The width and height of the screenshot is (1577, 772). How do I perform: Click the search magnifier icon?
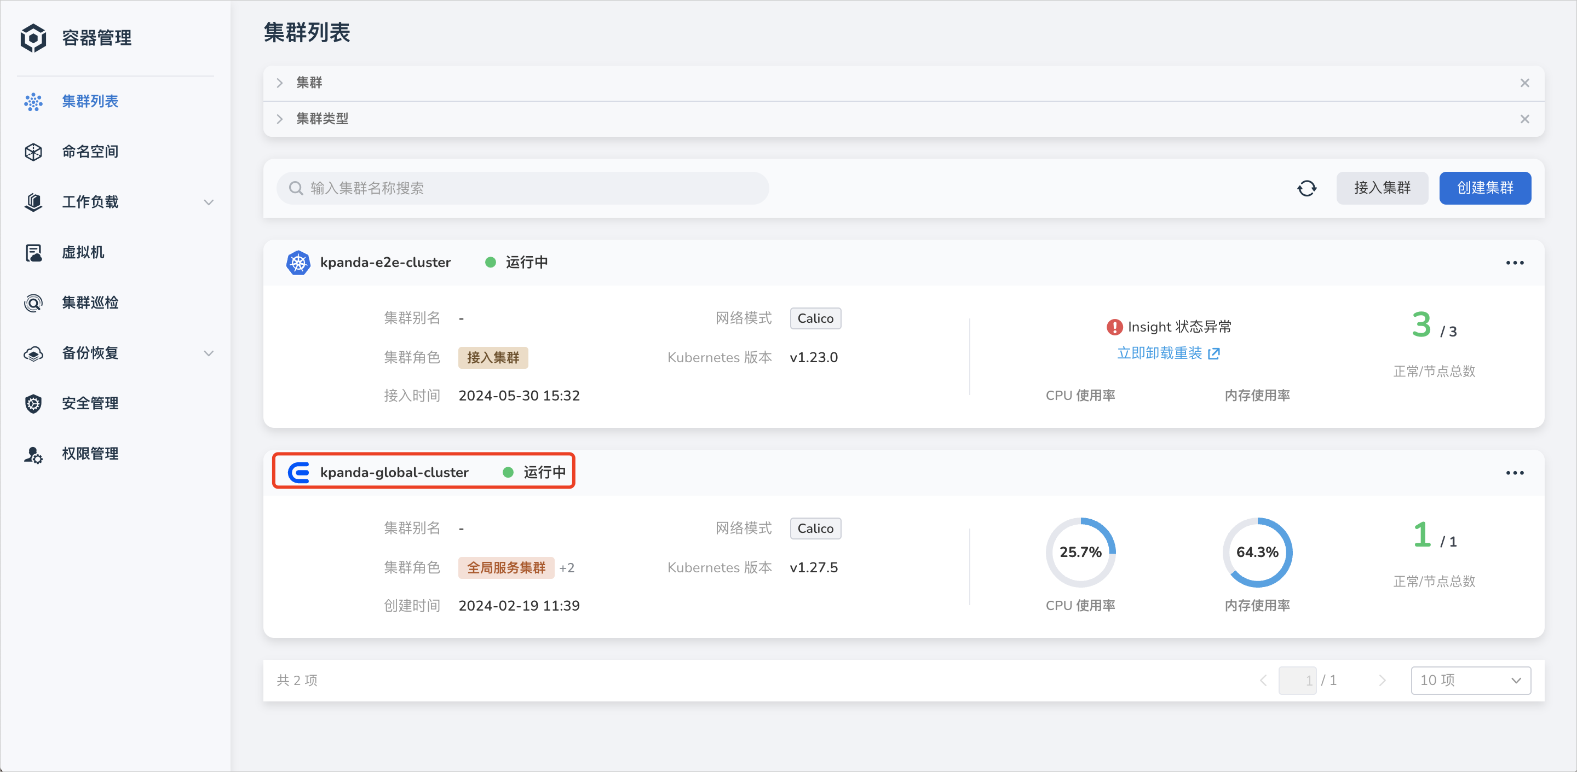(x=296, y=188)
